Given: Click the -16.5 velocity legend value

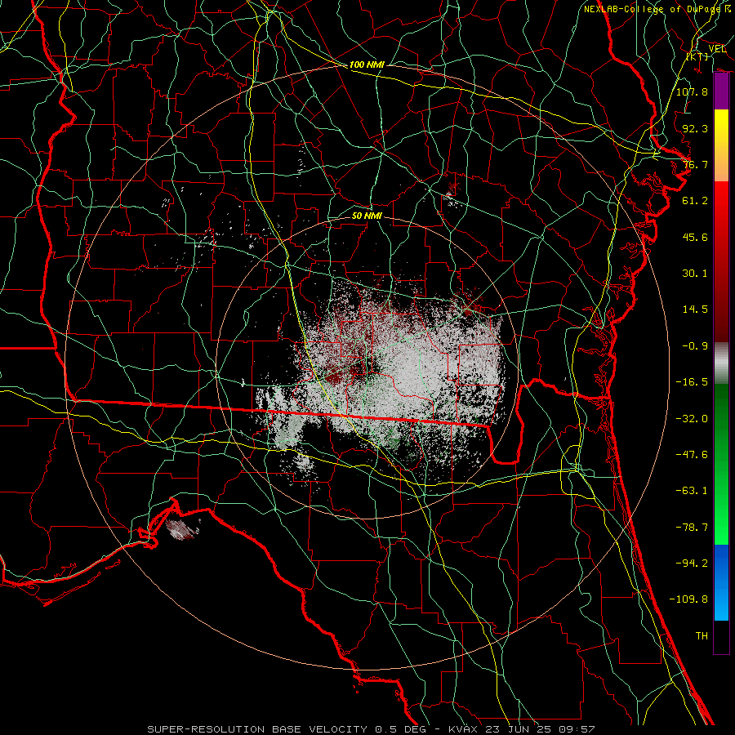Looking at the screenshot, I should (x=692, y=382).
